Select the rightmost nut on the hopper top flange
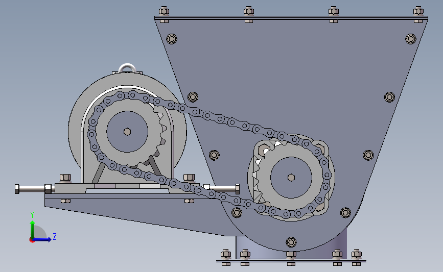 click(418, 11)
